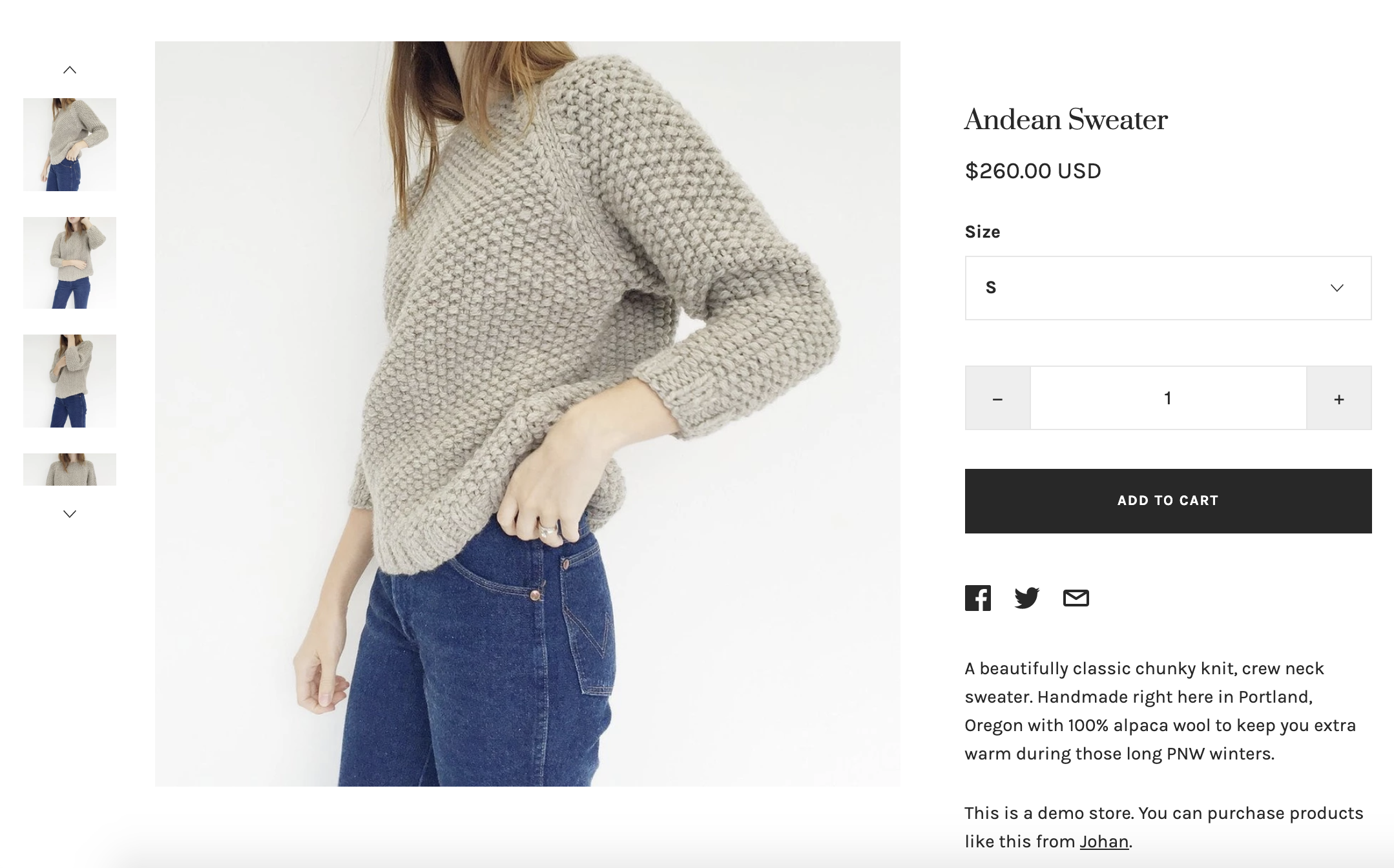1394x868 pixels.
Task: View the second sweater thumbnail image
Action: click(70, 263)
